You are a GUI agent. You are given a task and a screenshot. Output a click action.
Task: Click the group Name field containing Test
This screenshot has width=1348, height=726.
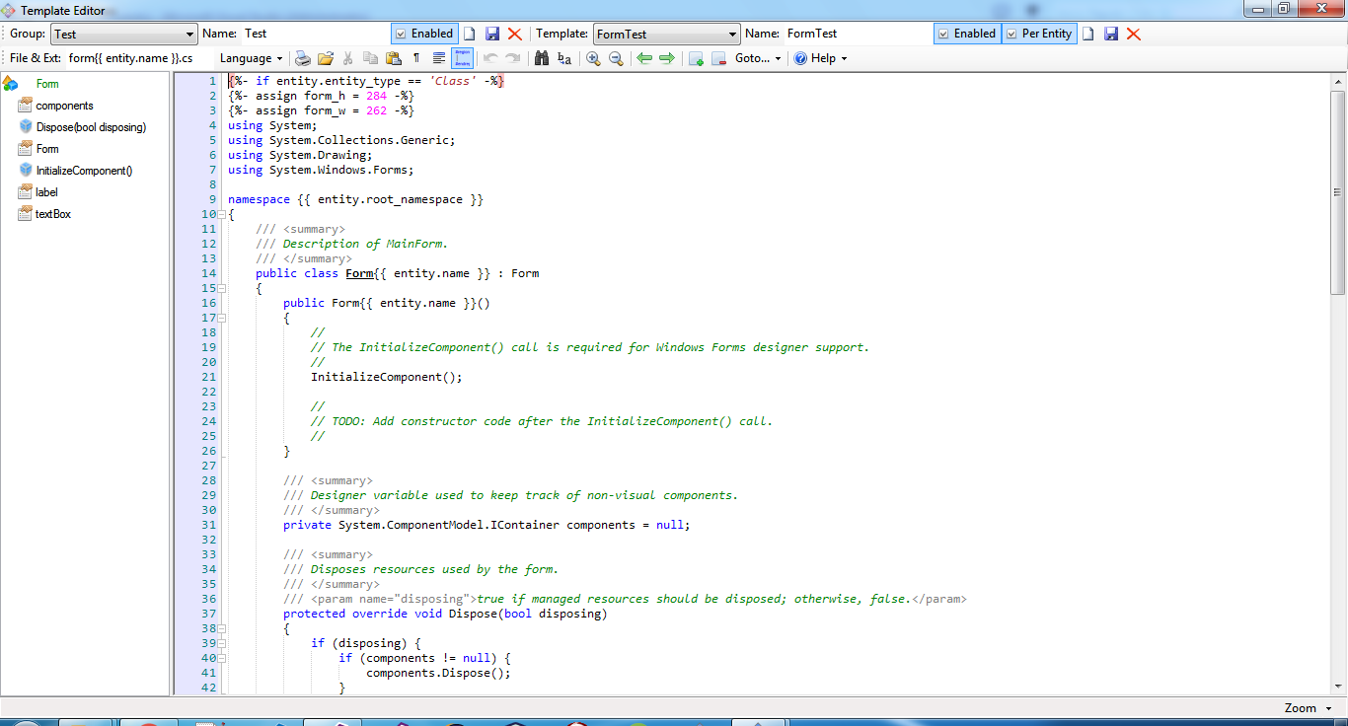(x=314, y=34)
